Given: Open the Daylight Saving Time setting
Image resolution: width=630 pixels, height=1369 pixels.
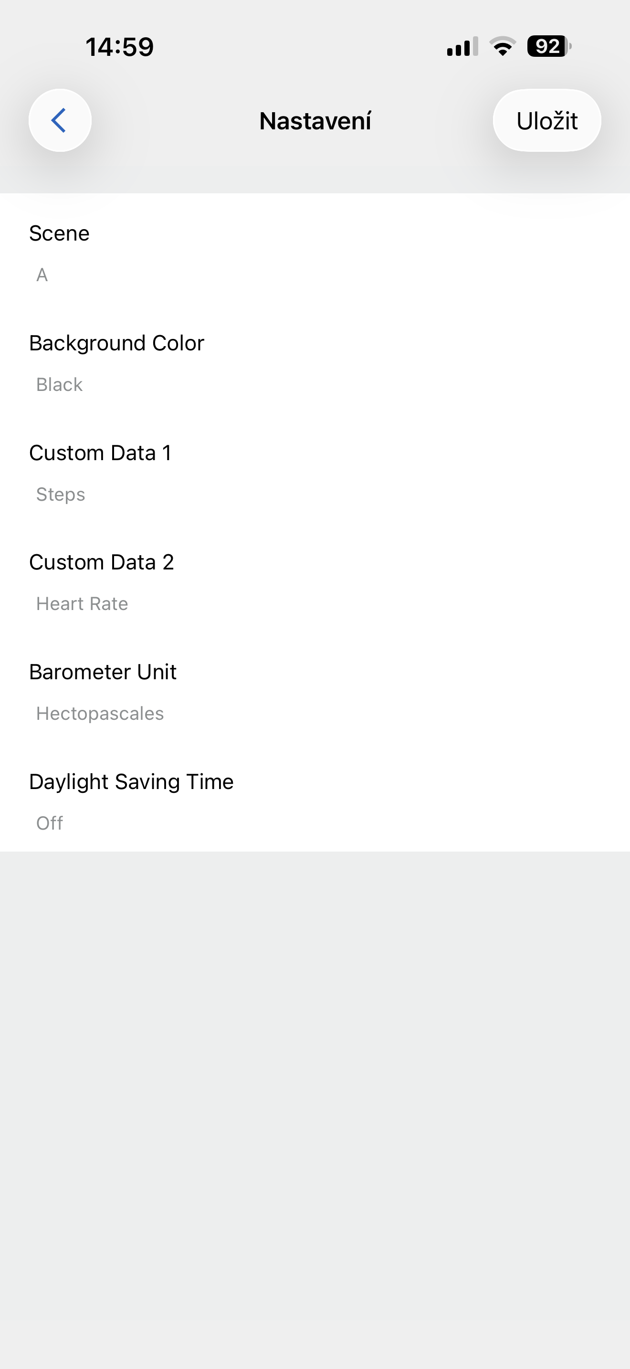Looking at the screenshot, I should coord(131,782).
